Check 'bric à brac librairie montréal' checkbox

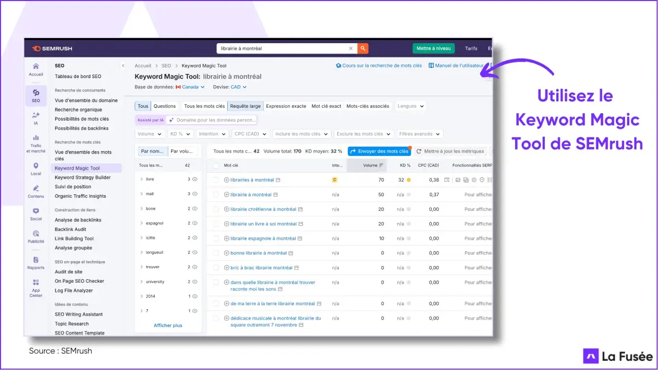coord(216,267)
